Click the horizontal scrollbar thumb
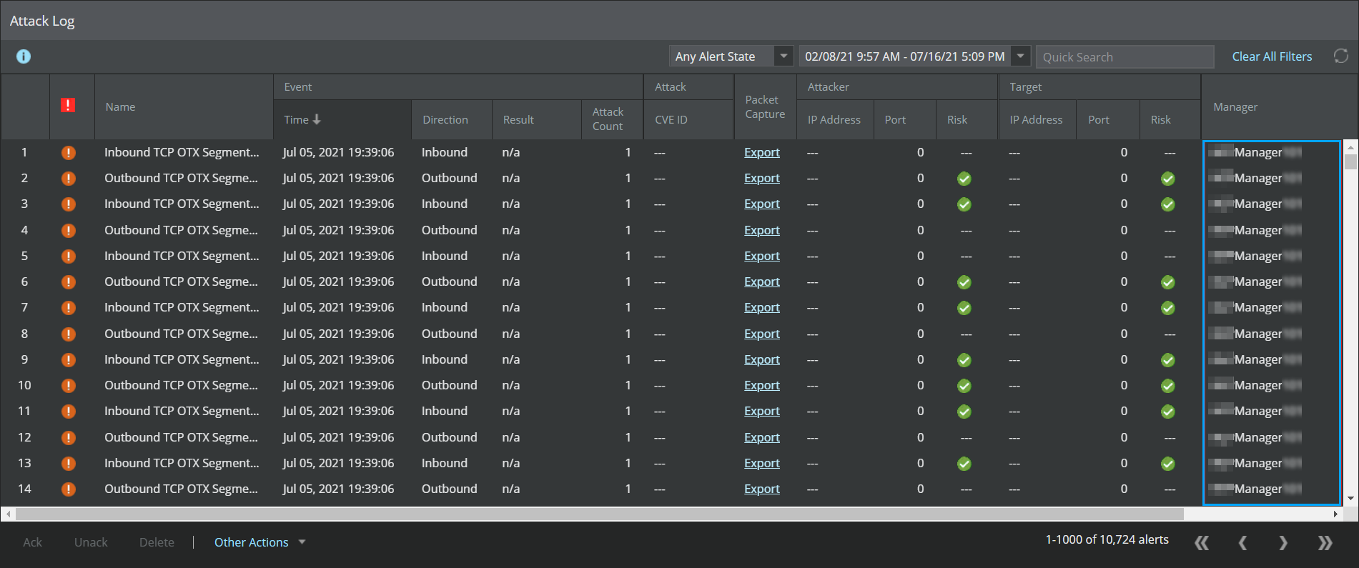Screen dimensions: 1359x568 point(599,514)
